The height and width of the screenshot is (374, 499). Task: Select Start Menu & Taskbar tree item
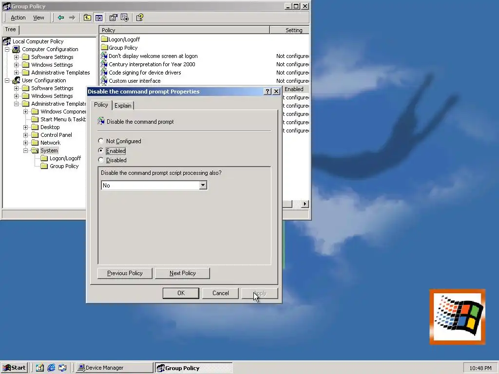tap(63, 119)
